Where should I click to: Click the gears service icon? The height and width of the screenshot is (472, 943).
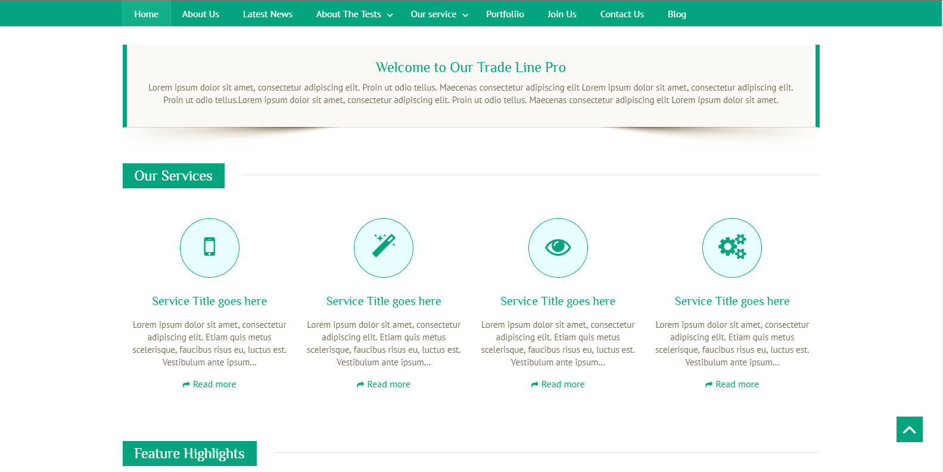coord(732,247)
